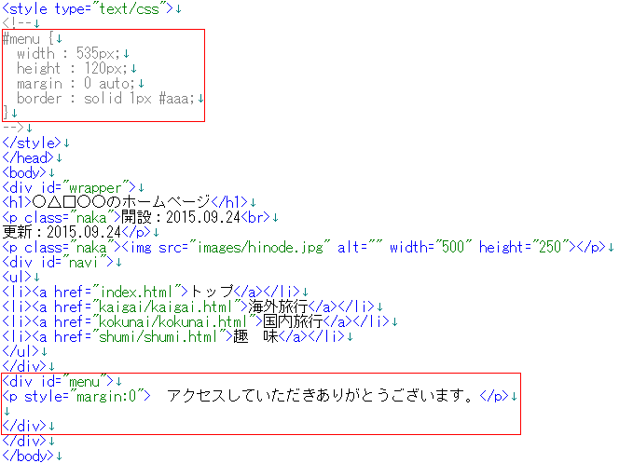Image resolution: width=633 pixels, height=463 pixels.
Task: Click the closing </style> tag
Action: 32,143
